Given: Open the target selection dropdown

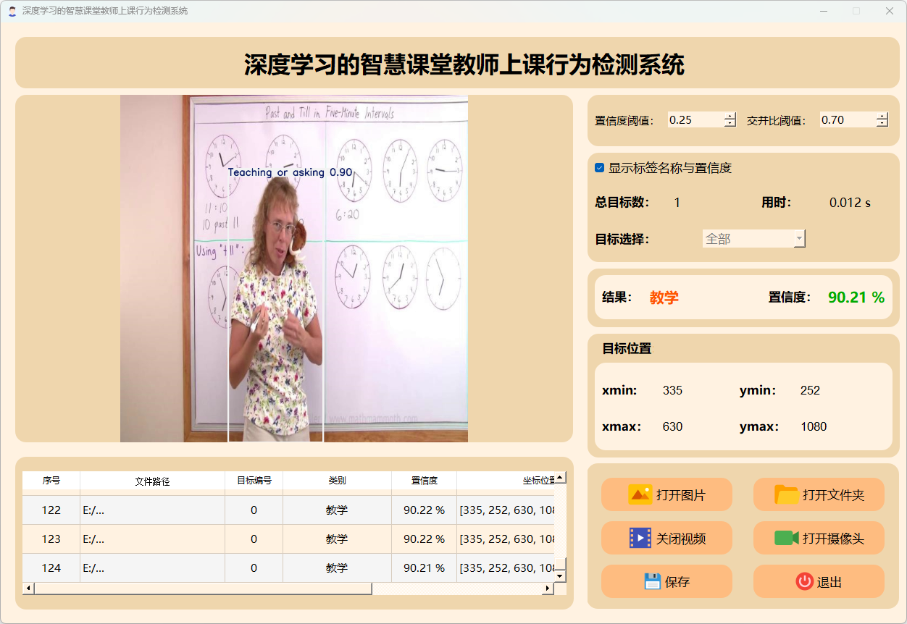Looking at the screenshot, I should [x=753, y=239].
